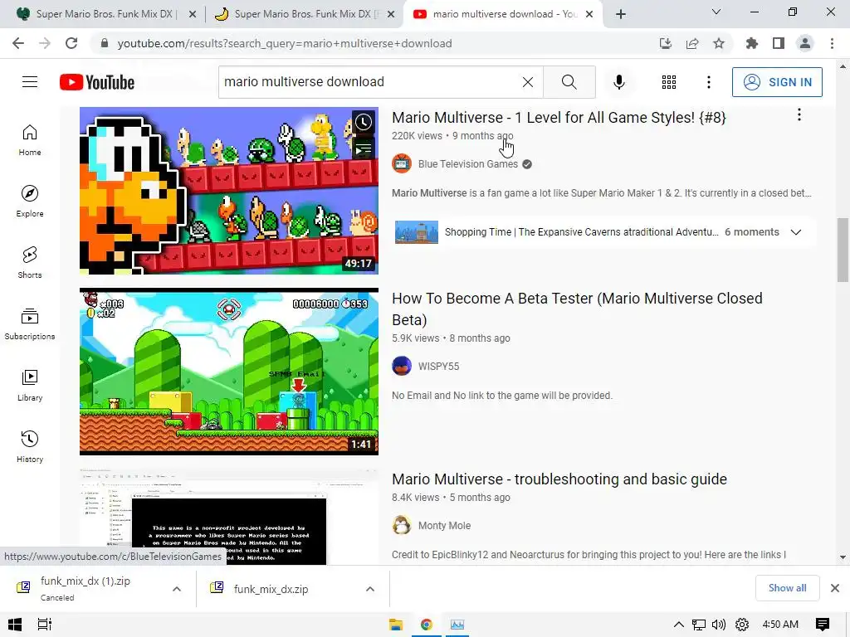
Task: Open Chrome profile avatar
Action: (x=805, y=43)
